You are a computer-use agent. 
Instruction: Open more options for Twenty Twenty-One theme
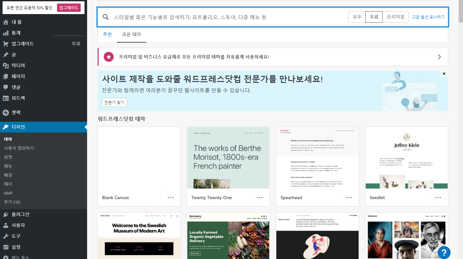[260, 198]
